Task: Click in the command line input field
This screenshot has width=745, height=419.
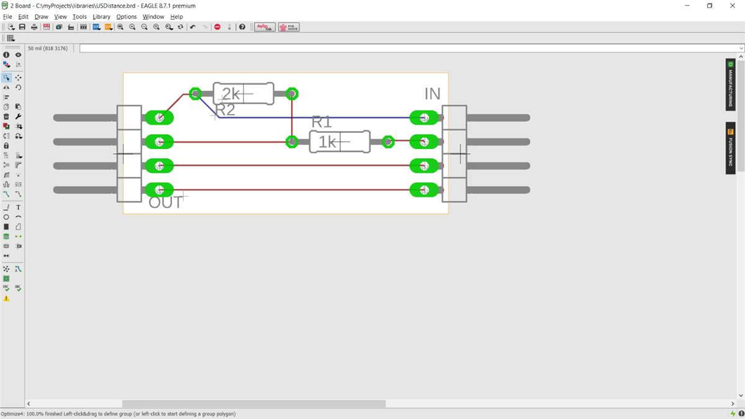Action: point(409,48)
